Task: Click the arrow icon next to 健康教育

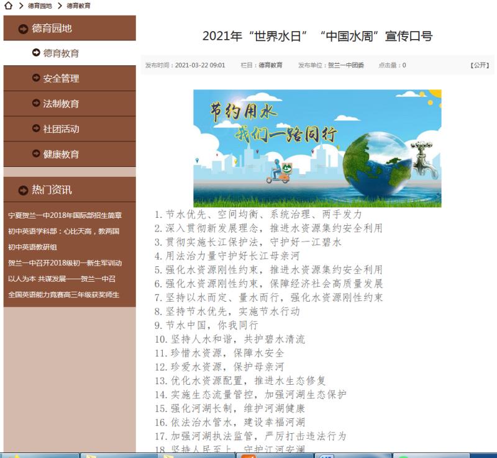Action: pos(37,154)
